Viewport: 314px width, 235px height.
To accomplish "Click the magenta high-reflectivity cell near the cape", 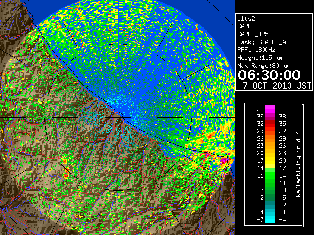I will pos(224,161).
